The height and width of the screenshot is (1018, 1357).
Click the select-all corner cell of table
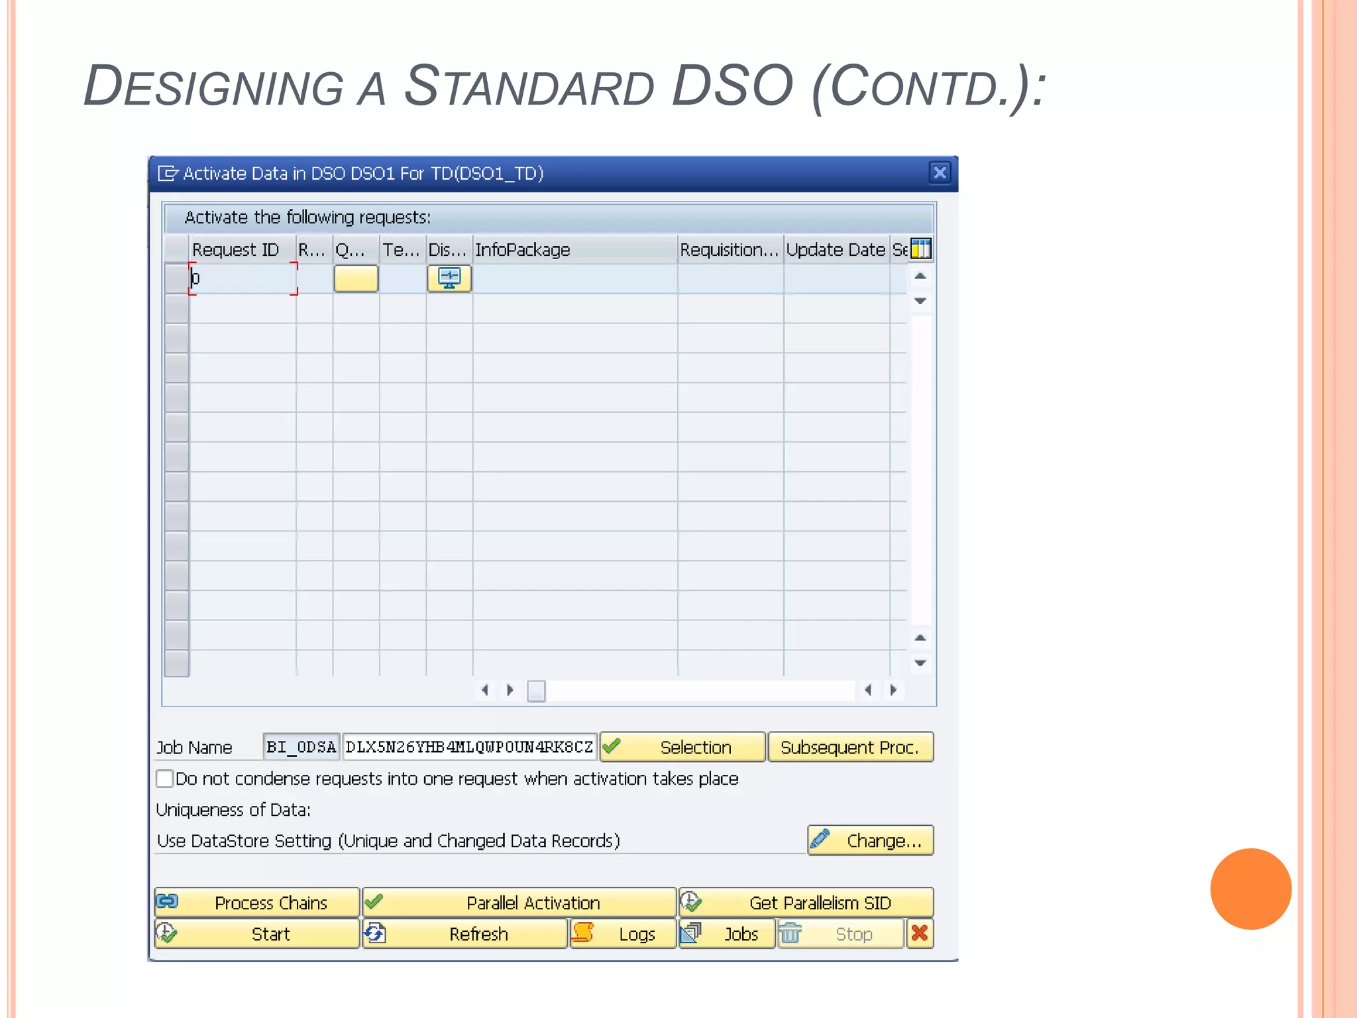click(177, 249)
